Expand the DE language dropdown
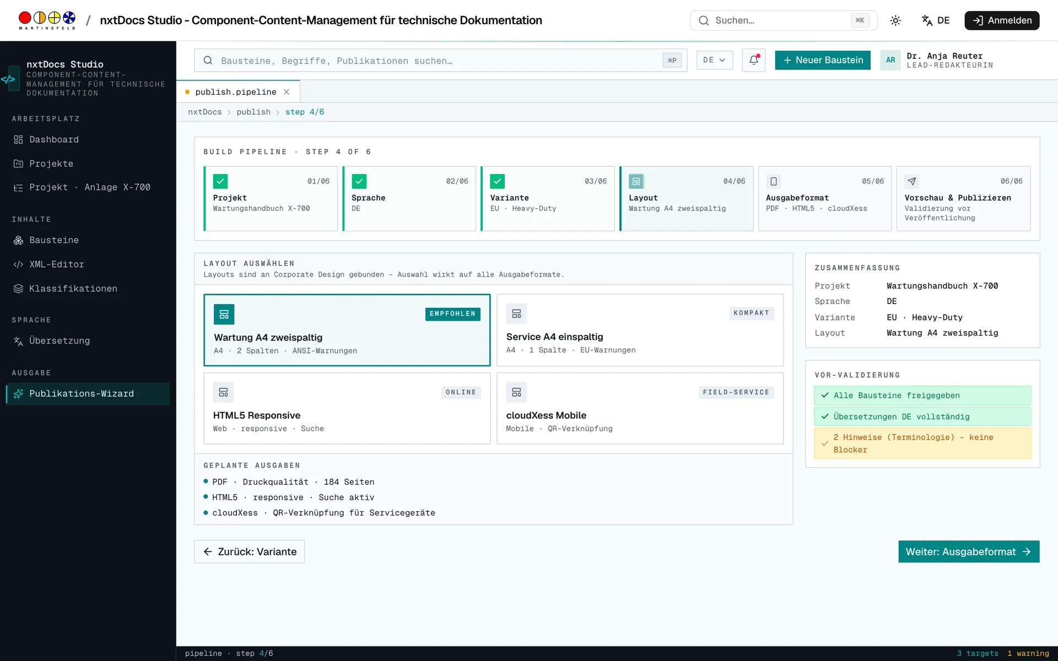This screenshot has height=661, width=1058. pos(714,60)
